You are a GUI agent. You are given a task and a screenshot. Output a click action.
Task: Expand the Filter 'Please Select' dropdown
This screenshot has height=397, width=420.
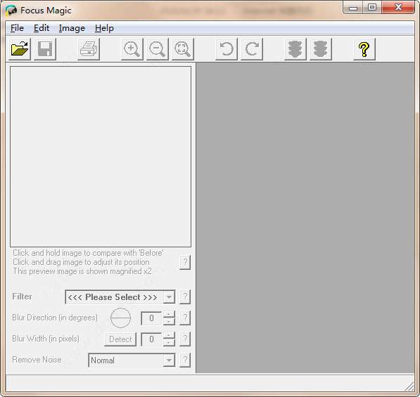[169, 297]
